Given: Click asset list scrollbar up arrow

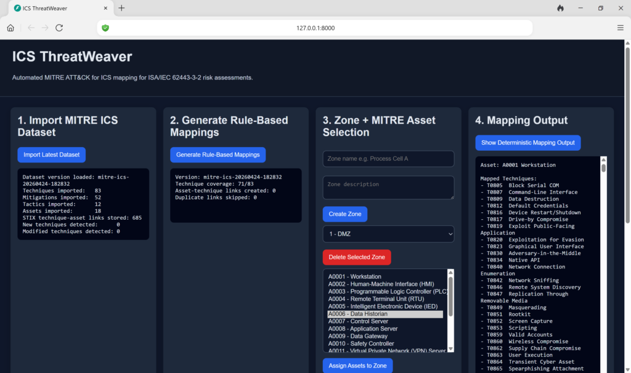Looking at the screenshot, I should point(450,273).
